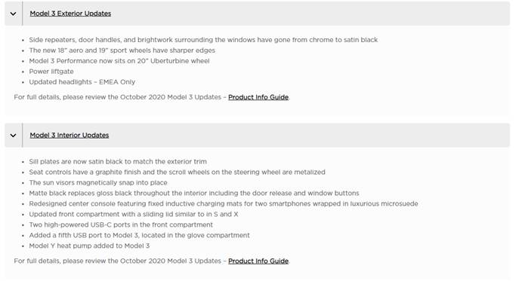Click the sun visors magnetically snap bullet

click(x=98, y=182)
